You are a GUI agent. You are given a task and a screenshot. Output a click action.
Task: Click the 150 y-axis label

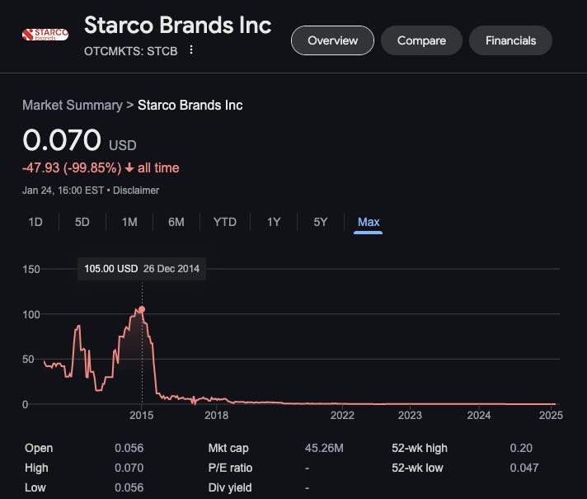click(x=31, y=270)
